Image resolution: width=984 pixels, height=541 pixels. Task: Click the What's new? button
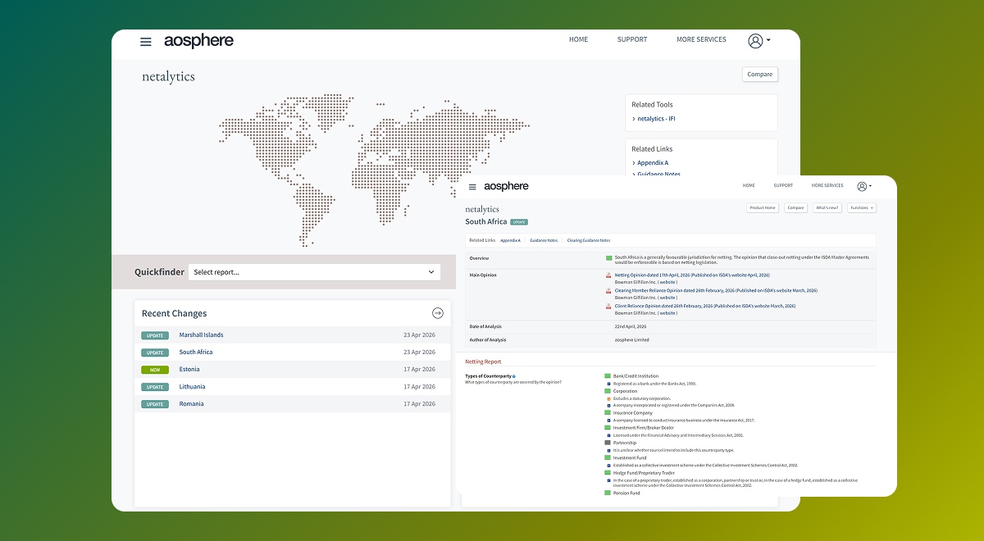tap(827, 208)
